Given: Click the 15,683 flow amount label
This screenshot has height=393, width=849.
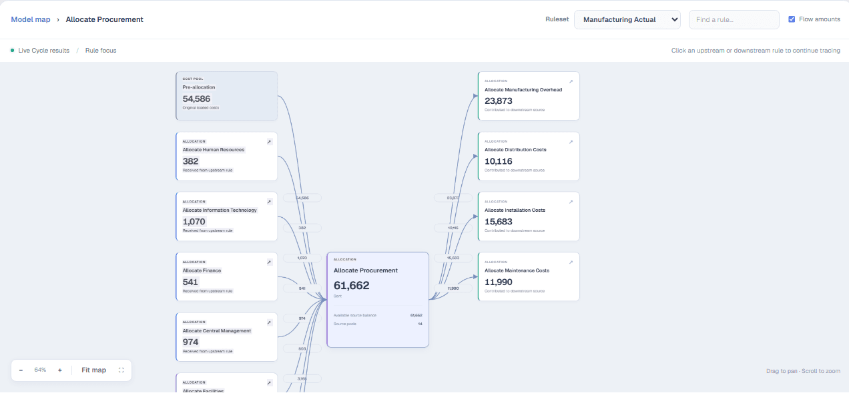Looking at the screenshot, I should click(x=453, y=258).
